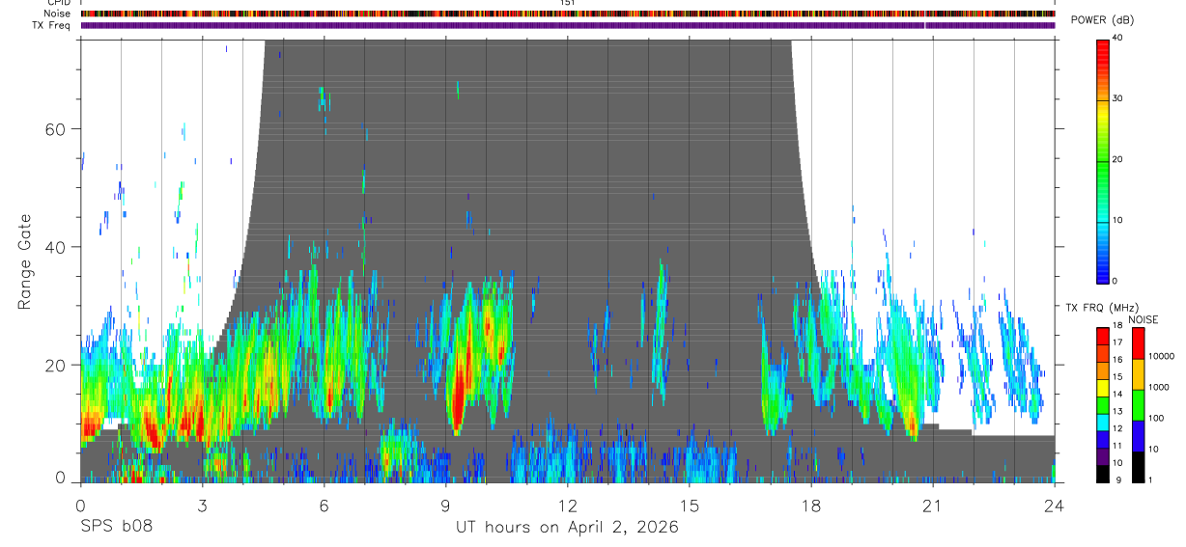This screenshot has width=1186, height=547.
Task: Click the TX FRQ (MHz) color scale
Action: click(x=1102, y=405)
